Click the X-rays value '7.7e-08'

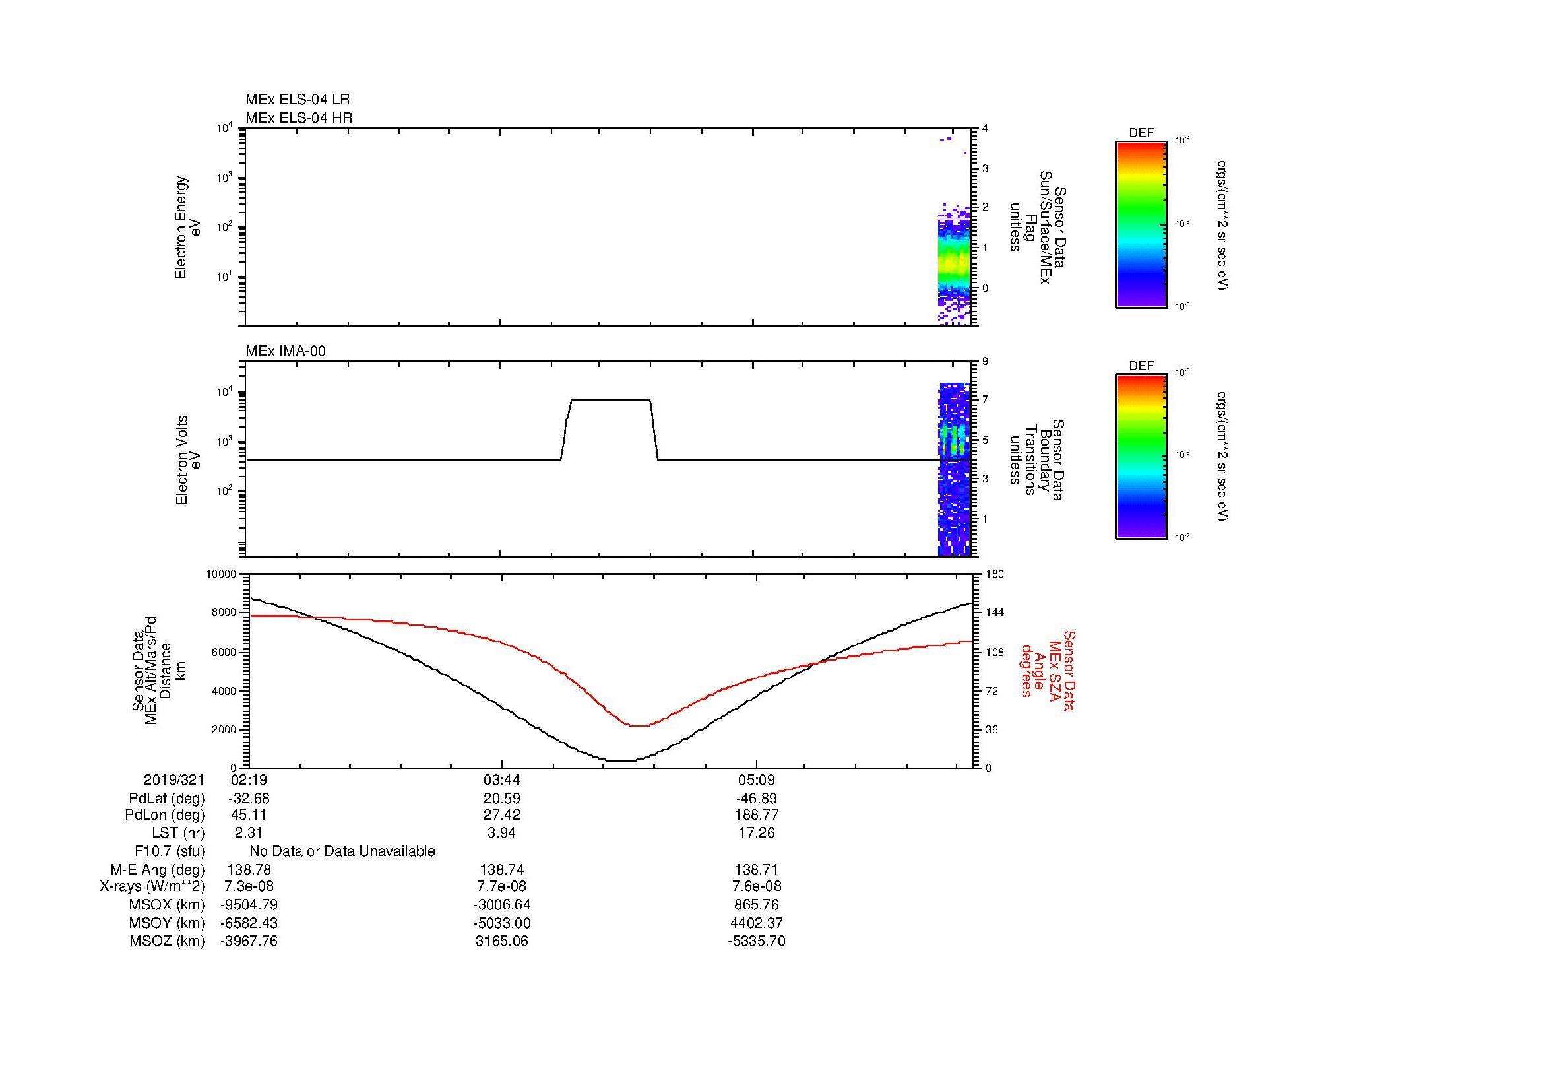(502, 886)
